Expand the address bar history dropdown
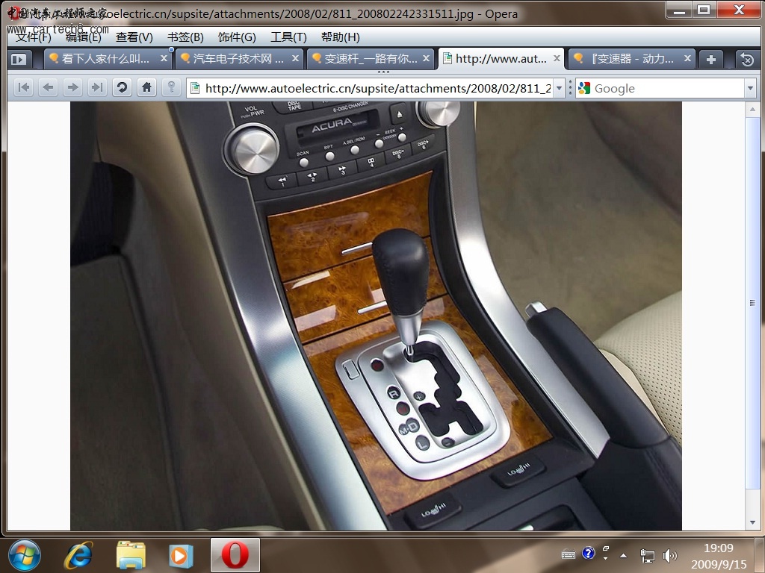The image size is (765, 573). pyautogui.click(x=559, y=88)
